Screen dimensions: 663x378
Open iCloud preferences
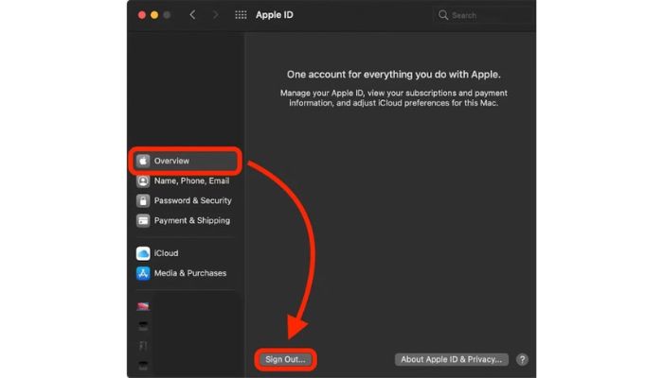click(157, 253)
